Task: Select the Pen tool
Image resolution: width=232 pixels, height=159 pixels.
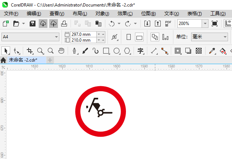Action: click(75, 51)
